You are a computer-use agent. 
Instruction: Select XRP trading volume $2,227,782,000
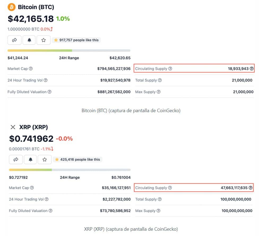pyautogui.click(x=117, y=199)
